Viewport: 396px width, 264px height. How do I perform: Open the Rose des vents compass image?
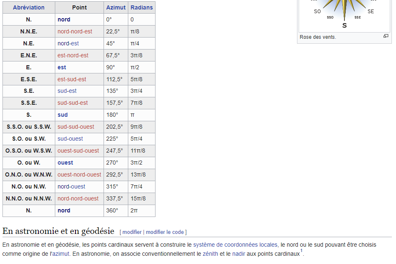(x=344, y=15)
